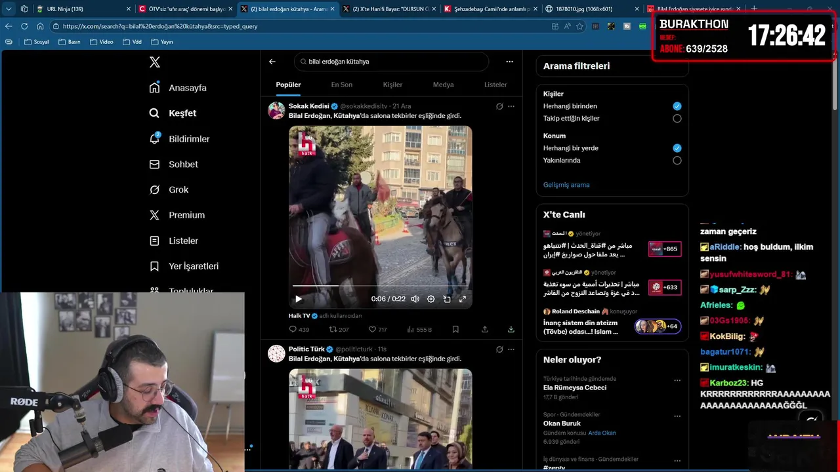Reload the page in browser toolbar

(24, 26)
